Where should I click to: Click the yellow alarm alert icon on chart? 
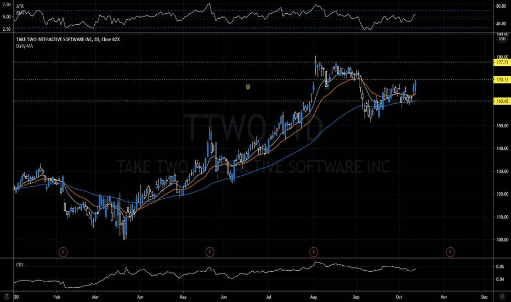pos(248,87)
